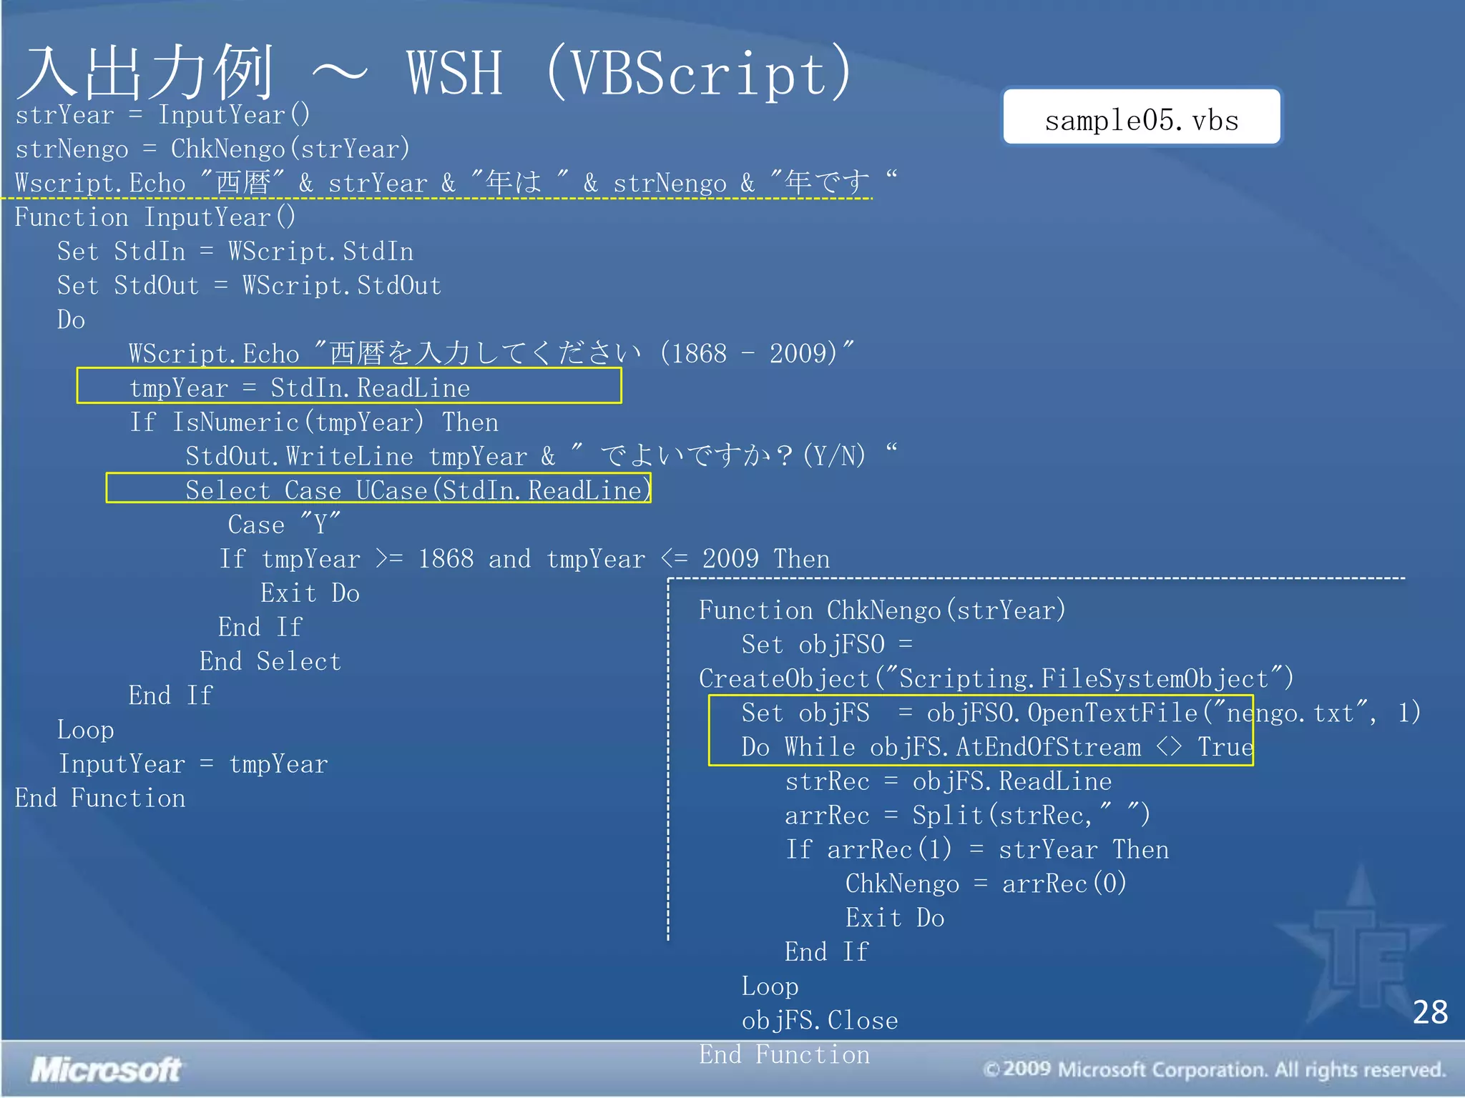Screen dimensions: 1465x1098
Task: Click 'Set objFS = objFSO.OpenTextFile' line
Action: tap(1082, 713)
